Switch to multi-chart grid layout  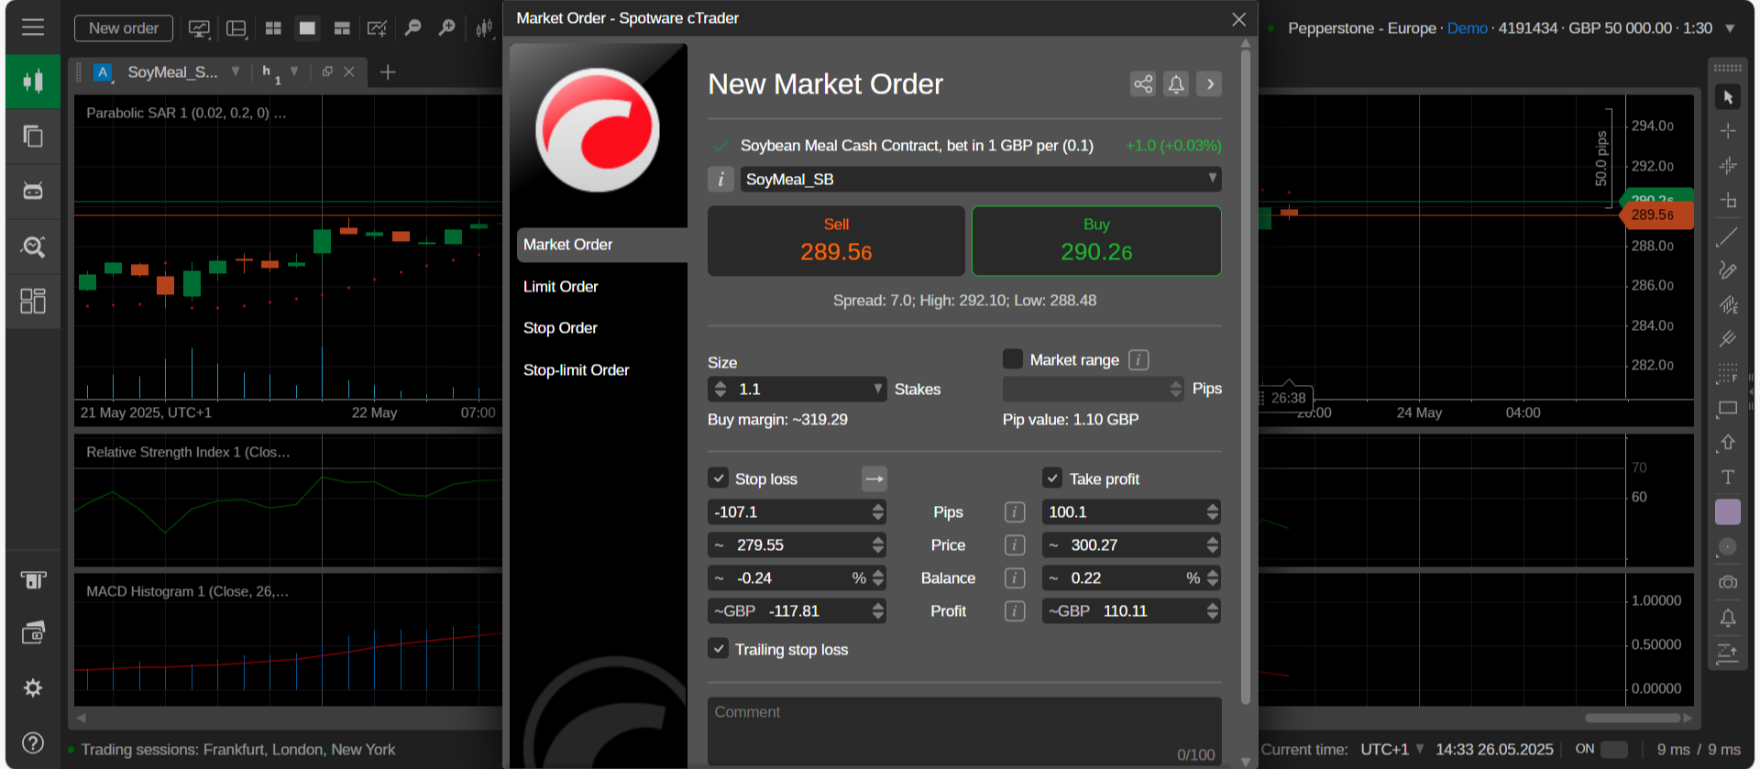(273, 28)
